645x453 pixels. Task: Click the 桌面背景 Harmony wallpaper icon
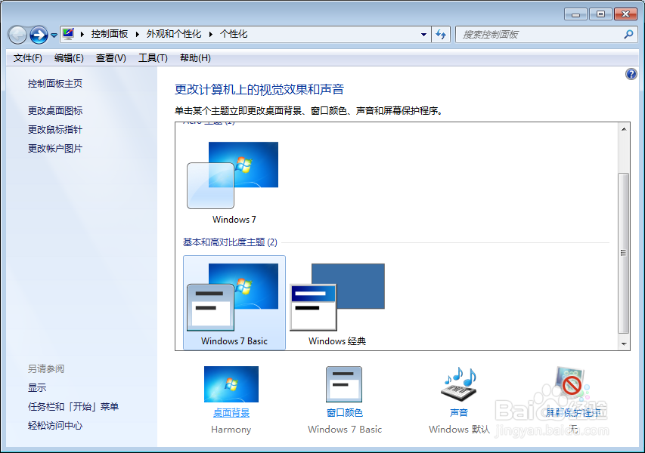[x=231, y=384]
